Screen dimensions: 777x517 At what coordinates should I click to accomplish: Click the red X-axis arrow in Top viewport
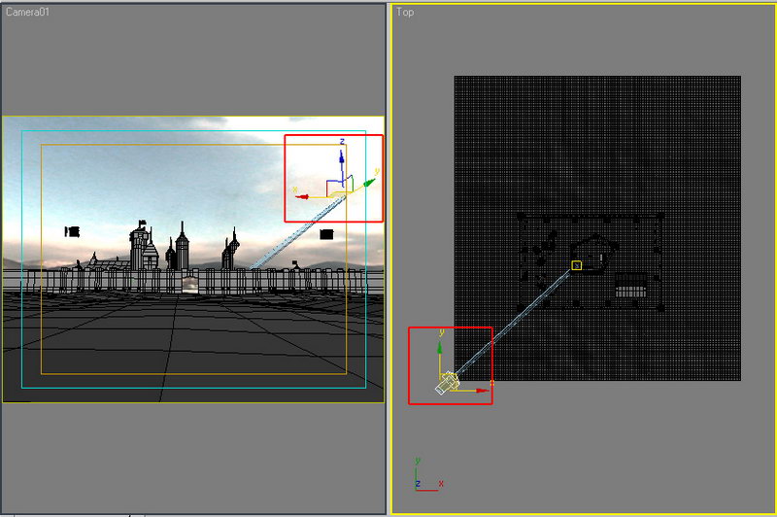(x=484, y=391)
